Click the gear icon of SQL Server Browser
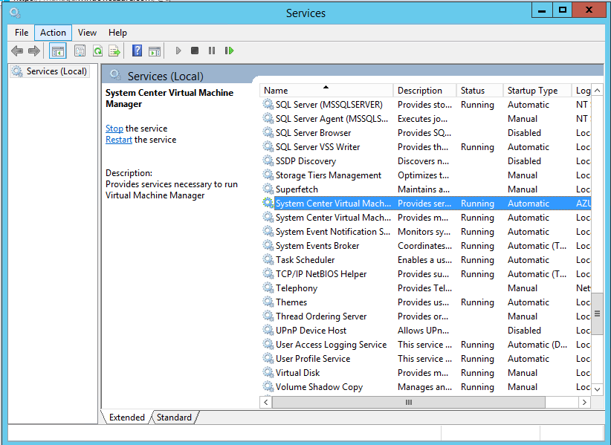This screenshot has height=445, width=611. [x=268, y=132]
